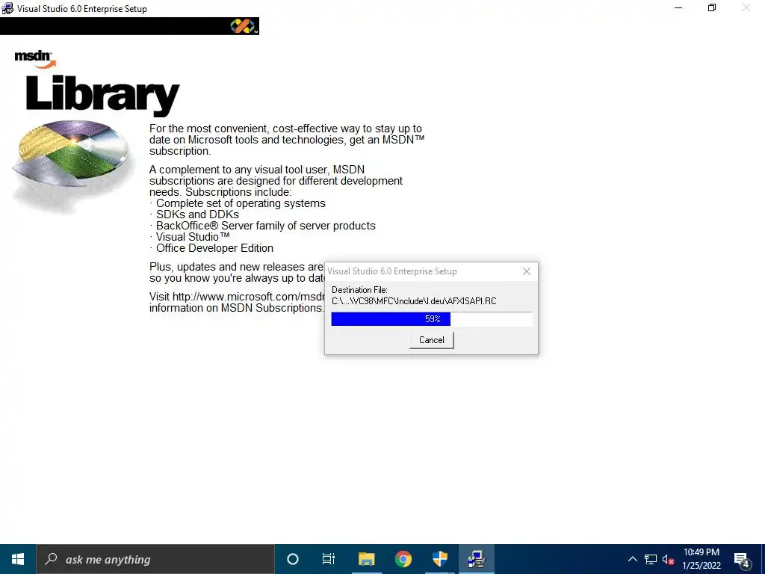Click the setup app icon in title bar
765x574 pixels.
pyautogui.click(x=7, y=8)
